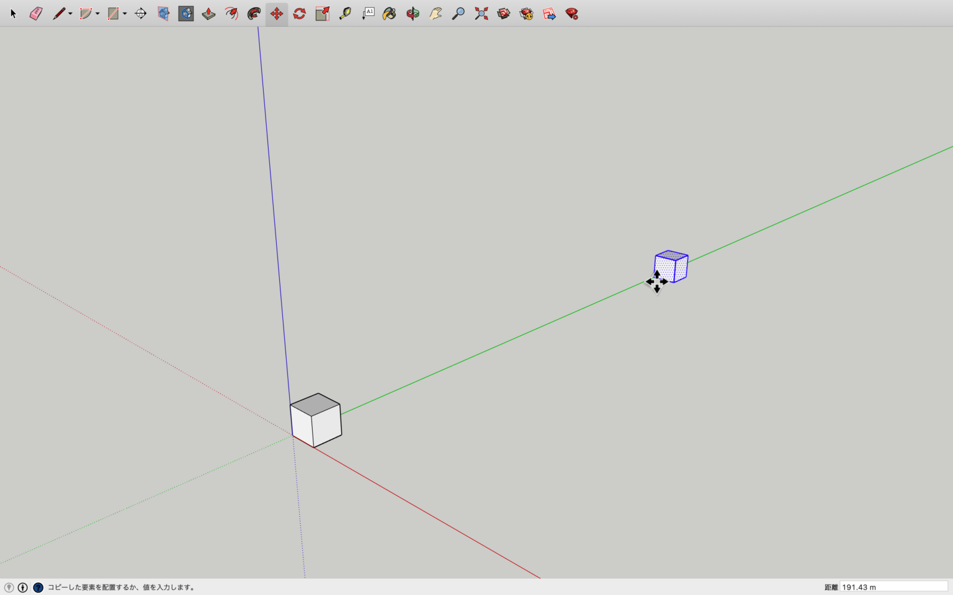Click the geolocation pin status icon
This screenshot has height=595, width=953.
pyautogui.click(x=9, y=587)
